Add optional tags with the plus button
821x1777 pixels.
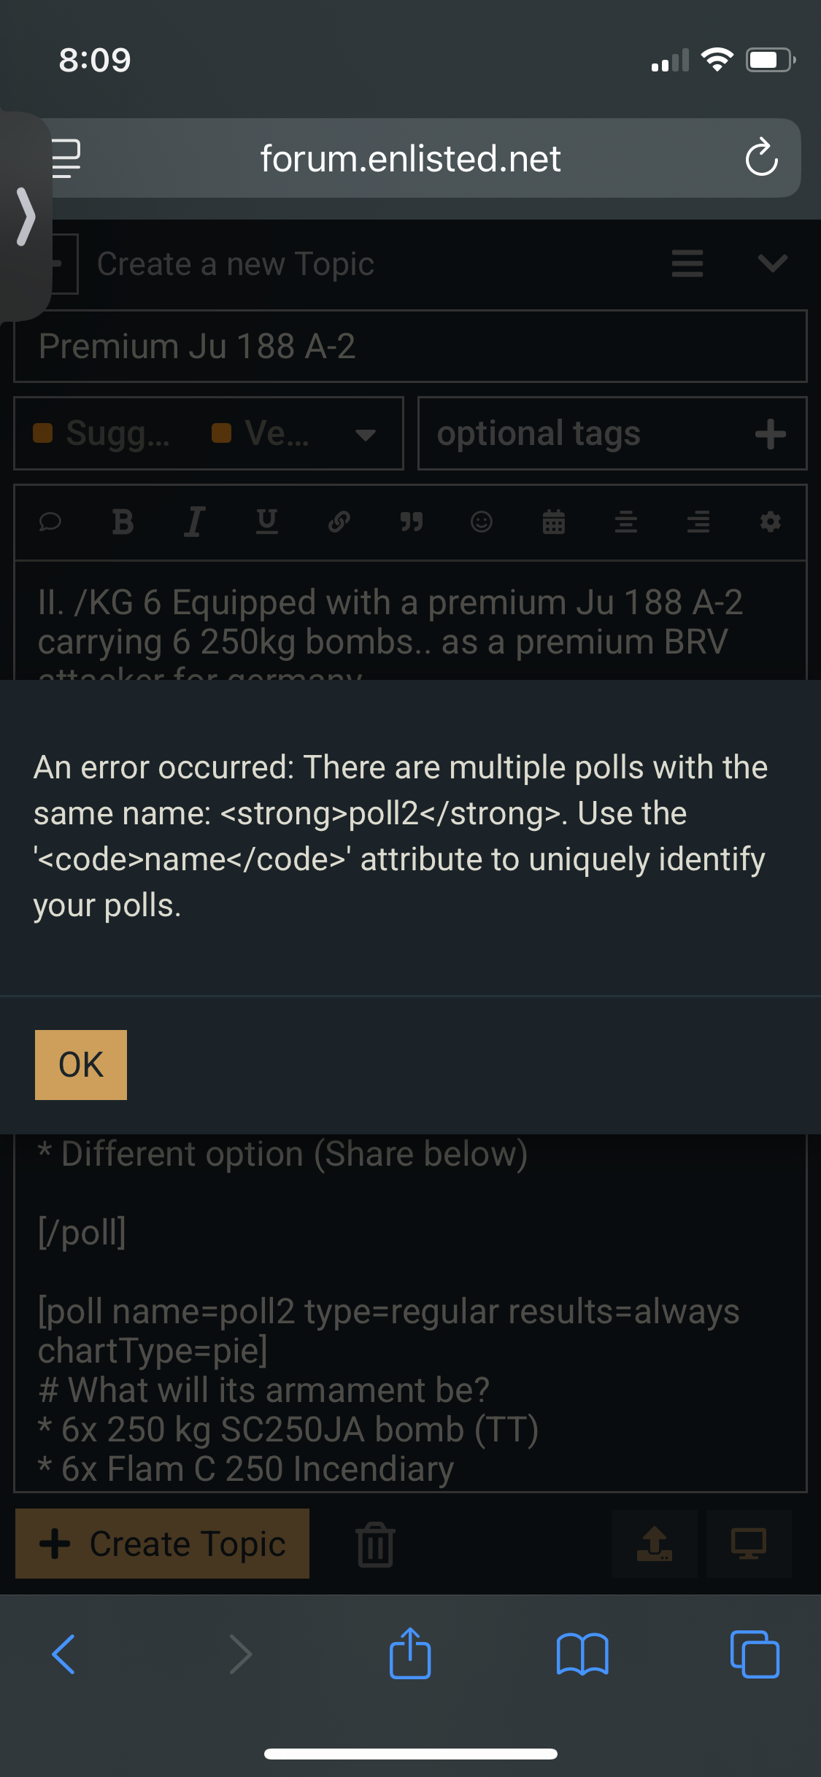[770, 434]
